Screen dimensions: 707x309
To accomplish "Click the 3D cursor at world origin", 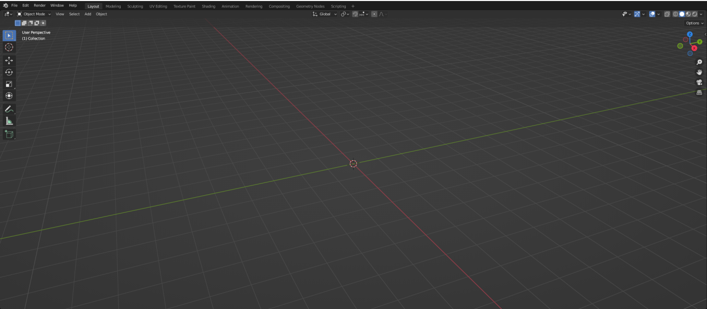I will [x=353, y=164].
